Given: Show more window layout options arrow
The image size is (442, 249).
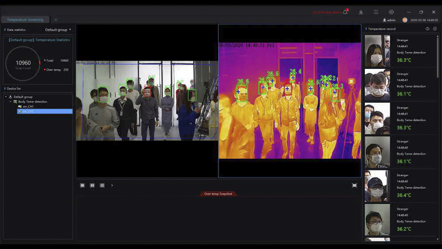Looking at the screenshot, I should [112, 185].
